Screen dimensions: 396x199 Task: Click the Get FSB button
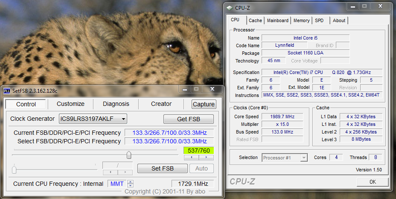pyautogui.click(x=189, y=119)
